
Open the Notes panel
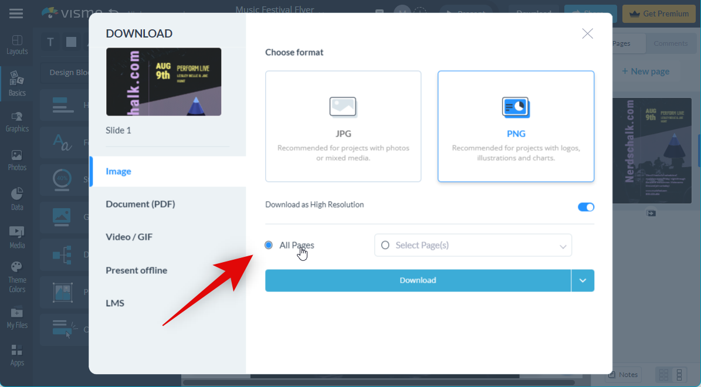click(623, 375)
